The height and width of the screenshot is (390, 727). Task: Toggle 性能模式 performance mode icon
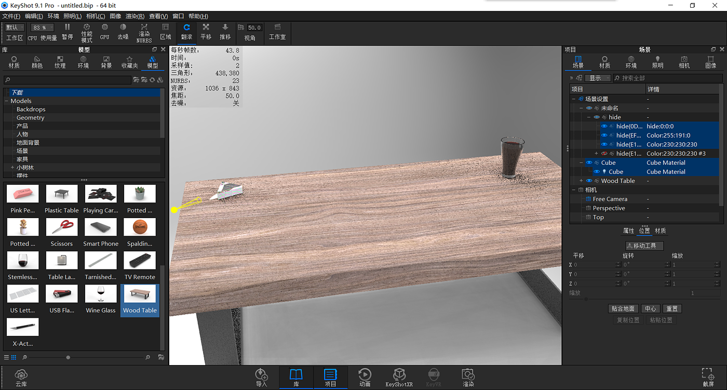(87, 32)
